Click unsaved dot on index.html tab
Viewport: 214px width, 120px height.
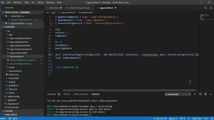[61, 8]
